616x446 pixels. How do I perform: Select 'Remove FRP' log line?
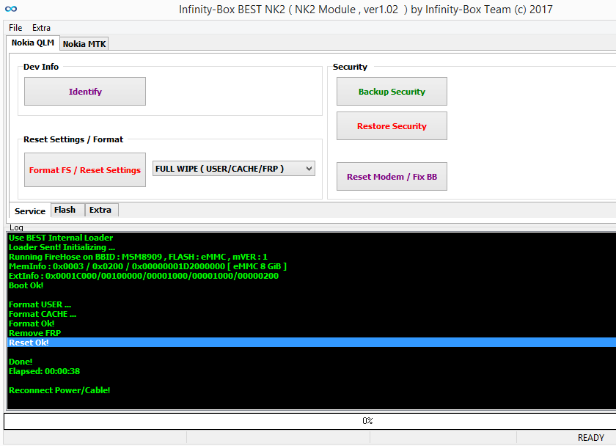[34, 333]
